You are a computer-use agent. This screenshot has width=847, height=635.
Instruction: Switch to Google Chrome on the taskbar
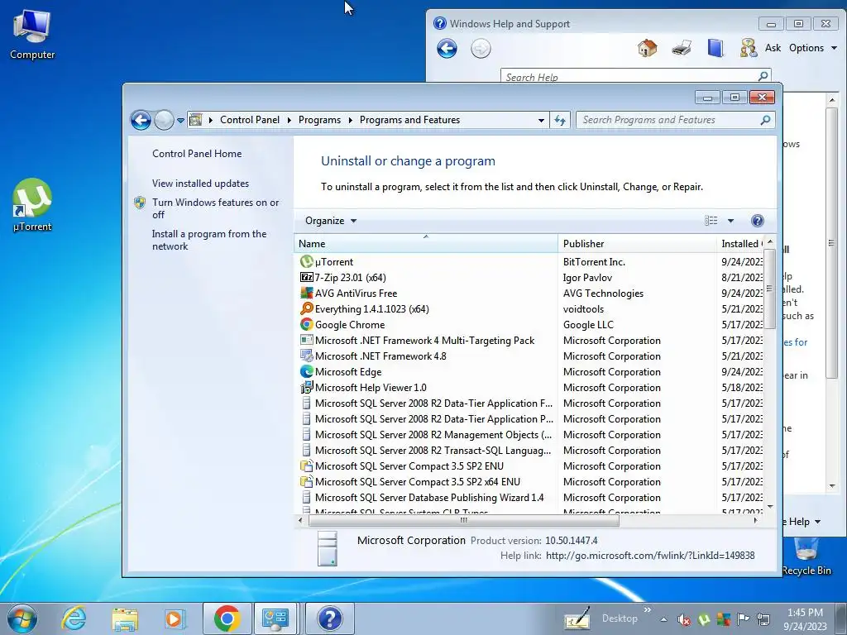tap(227, 618)
